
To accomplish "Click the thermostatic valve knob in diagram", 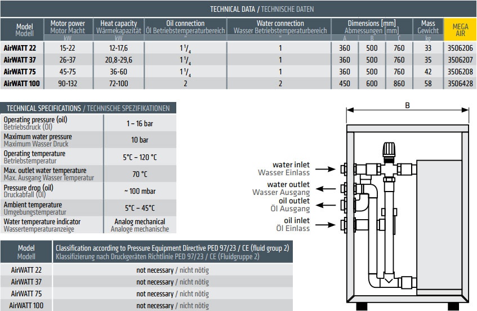I will 389,150.
